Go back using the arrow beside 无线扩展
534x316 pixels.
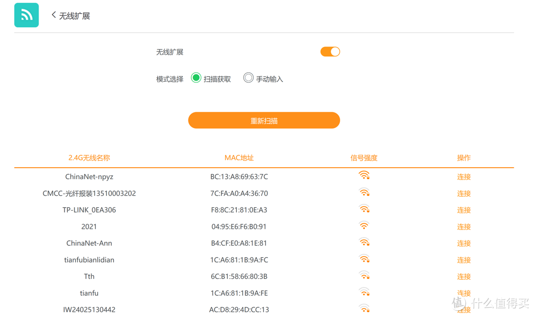(53, 15)
